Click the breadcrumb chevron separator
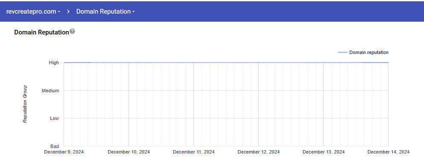The image size is (424, 165). coord(68,11)
